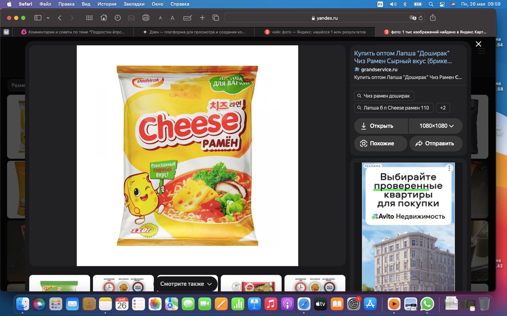The image size is (507, 316).
Task: Open the App Store from the Dock
Action: click(370, 304)
